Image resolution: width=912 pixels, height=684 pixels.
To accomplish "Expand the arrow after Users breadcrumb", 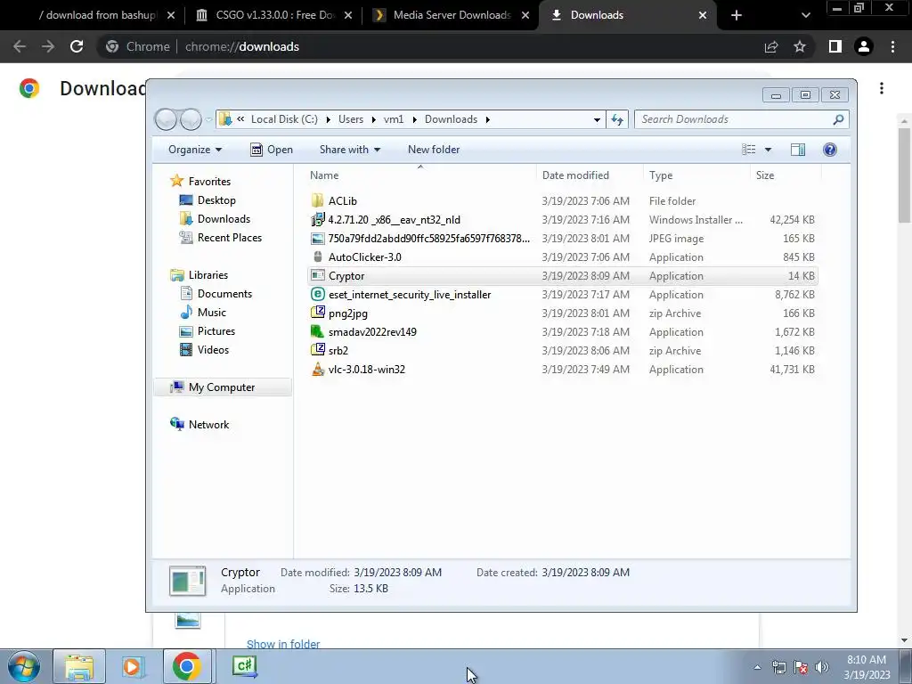I will pos(373,119).
